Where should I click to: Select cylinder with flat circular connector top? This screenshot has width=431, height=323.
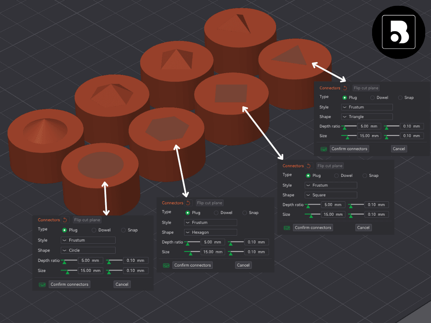(x=100, y=178)
